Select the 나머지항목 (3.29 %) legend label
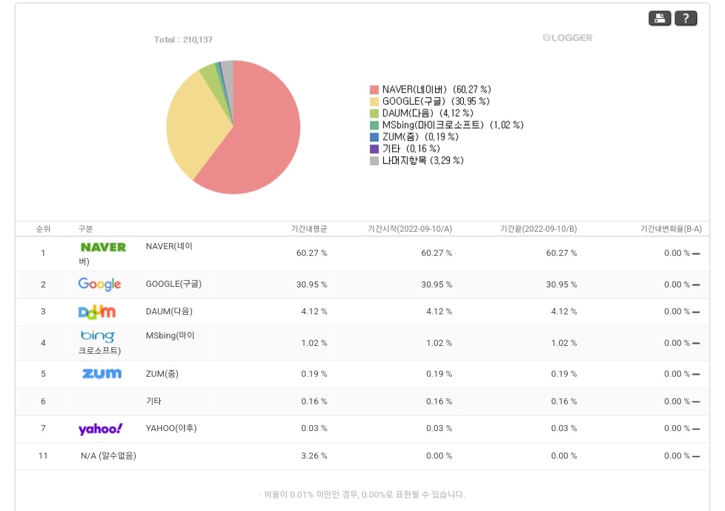The image size is (725, 511). 423,161
